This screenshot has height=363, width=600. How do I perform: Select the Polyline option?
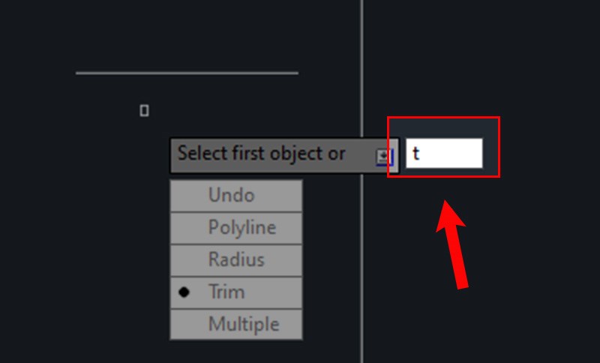241,228
